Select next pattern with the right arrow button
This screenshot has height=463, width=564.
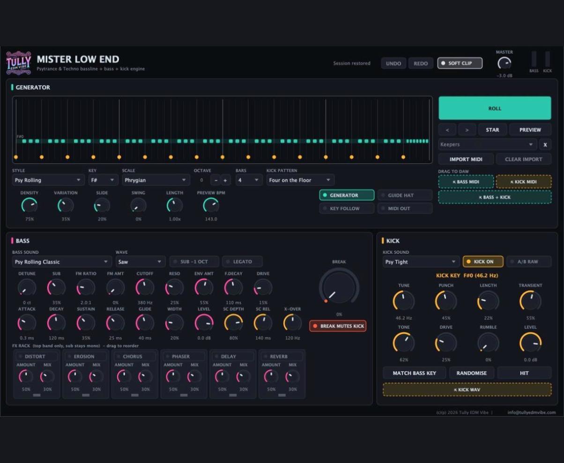[x=467, y=130]
